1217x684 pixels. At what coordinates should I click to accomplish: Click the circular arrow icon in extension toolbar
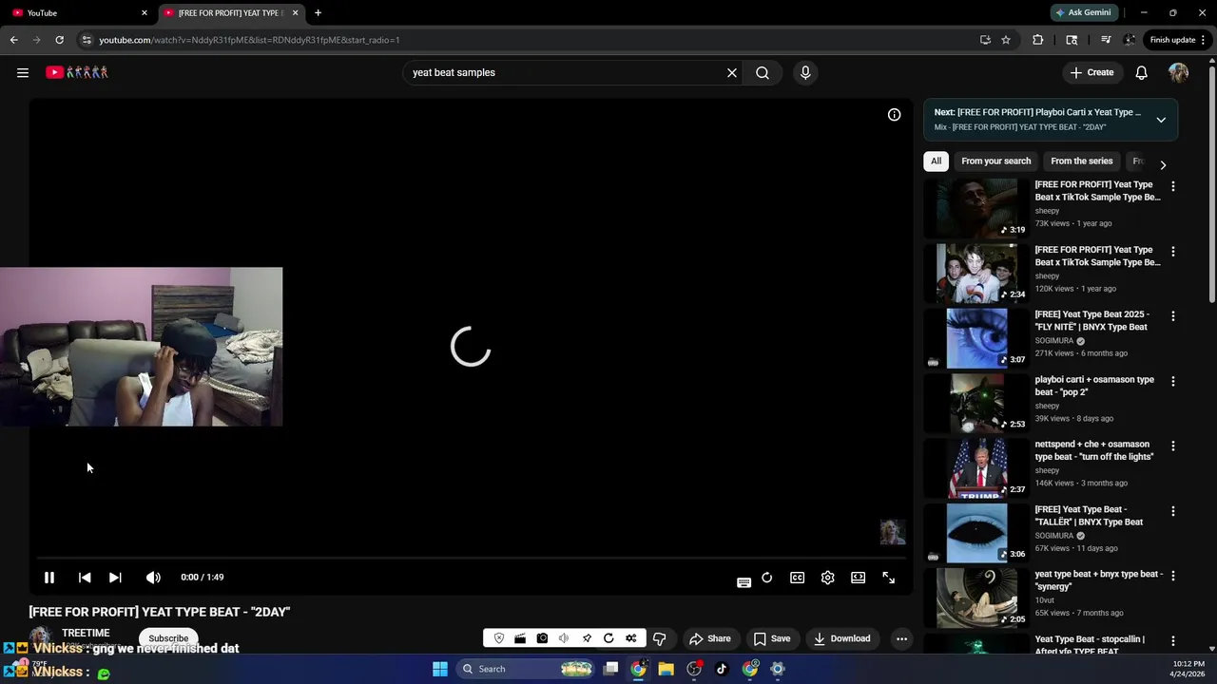608,638
